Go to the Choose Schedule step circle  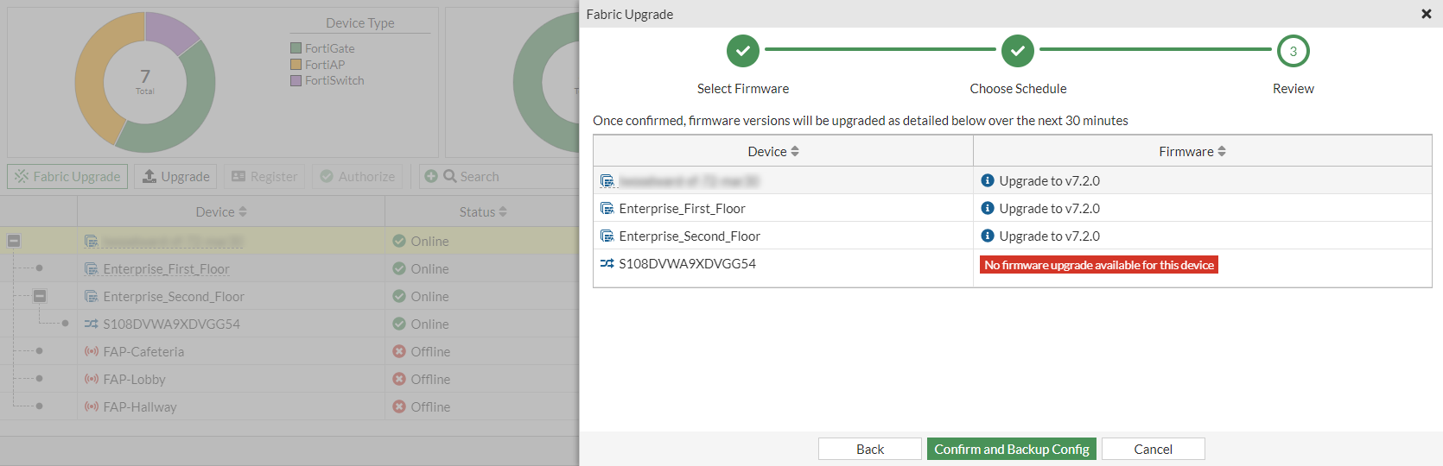1017,51
